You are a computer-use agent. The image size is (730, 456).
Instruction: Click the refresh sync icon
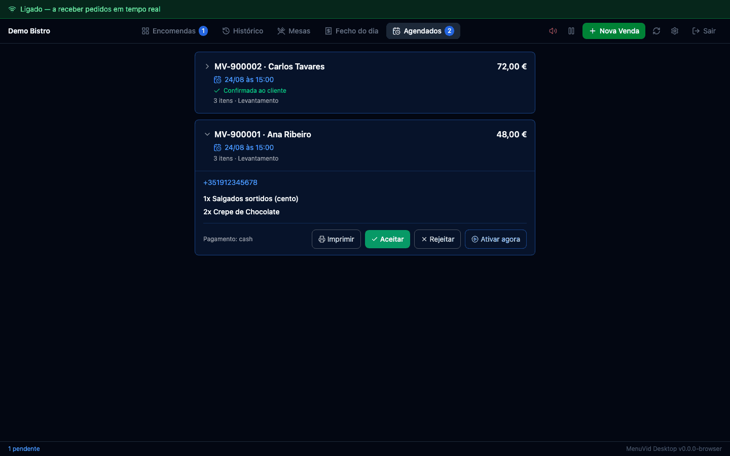click(x=656, y=31)
